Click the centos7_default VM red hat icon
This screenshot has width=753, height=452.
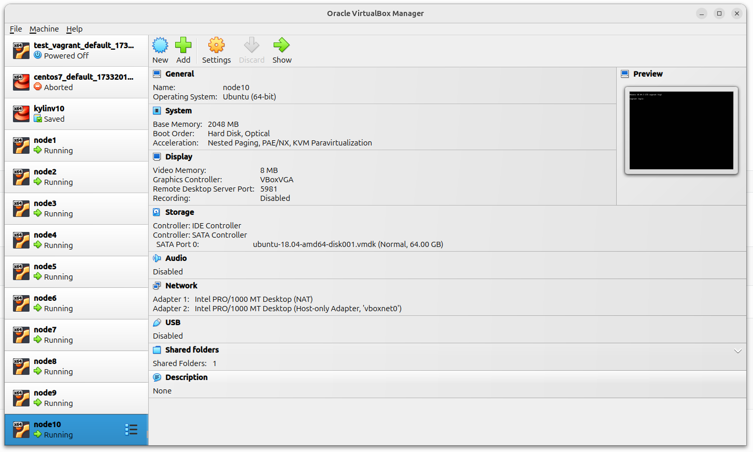point(21,82)
